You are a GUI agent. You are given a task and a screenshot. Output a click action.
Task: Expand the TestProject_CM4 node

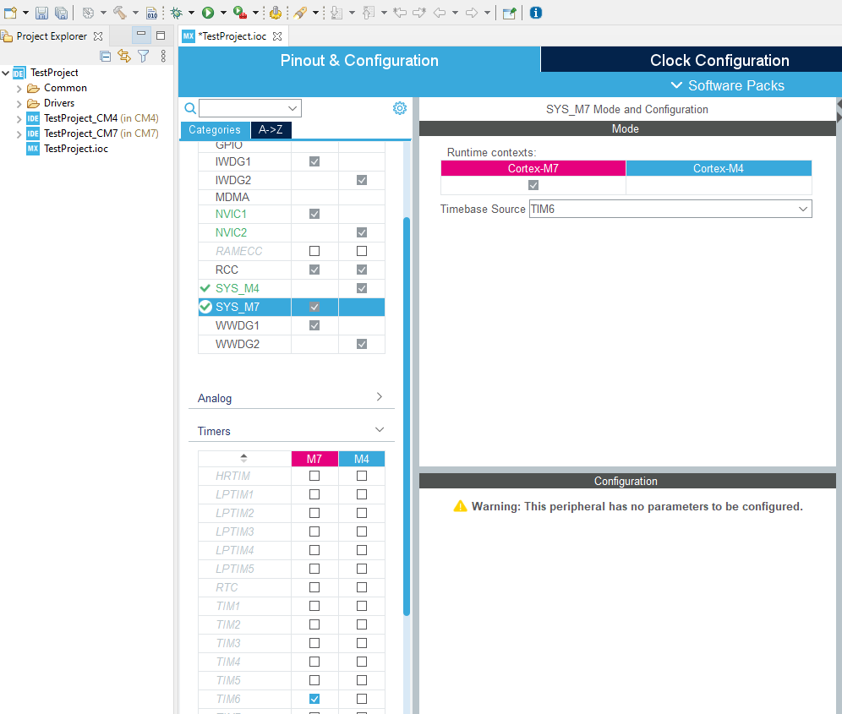(x=19, y=118)
